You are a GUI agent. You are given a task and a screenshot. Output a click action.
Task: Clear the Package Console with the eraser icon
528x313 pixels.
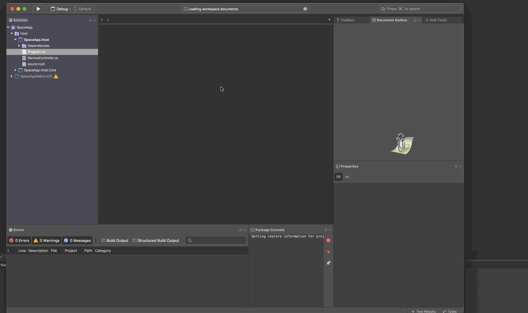click(328, 252)
